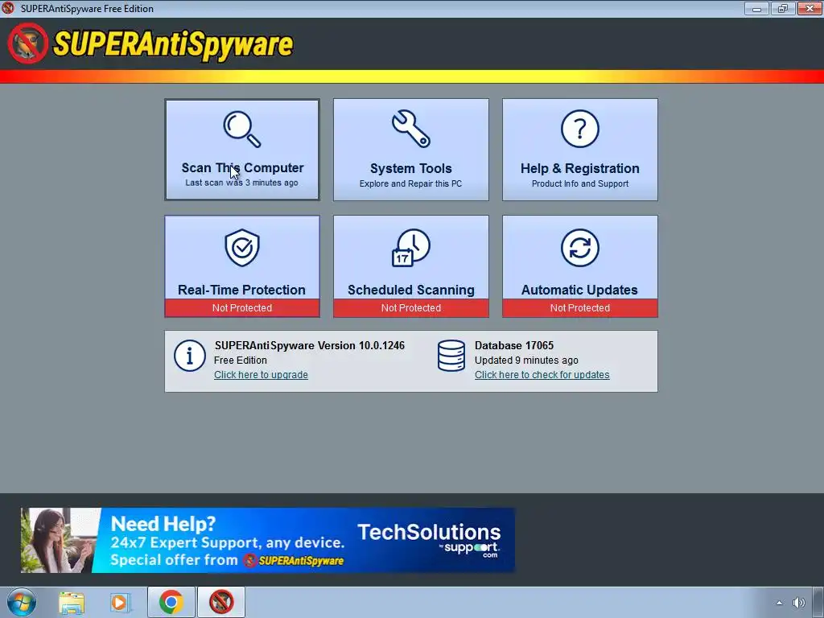
Task: Click the SUPERAntiSpyware header logo icon
Action: tap(28, 43)
